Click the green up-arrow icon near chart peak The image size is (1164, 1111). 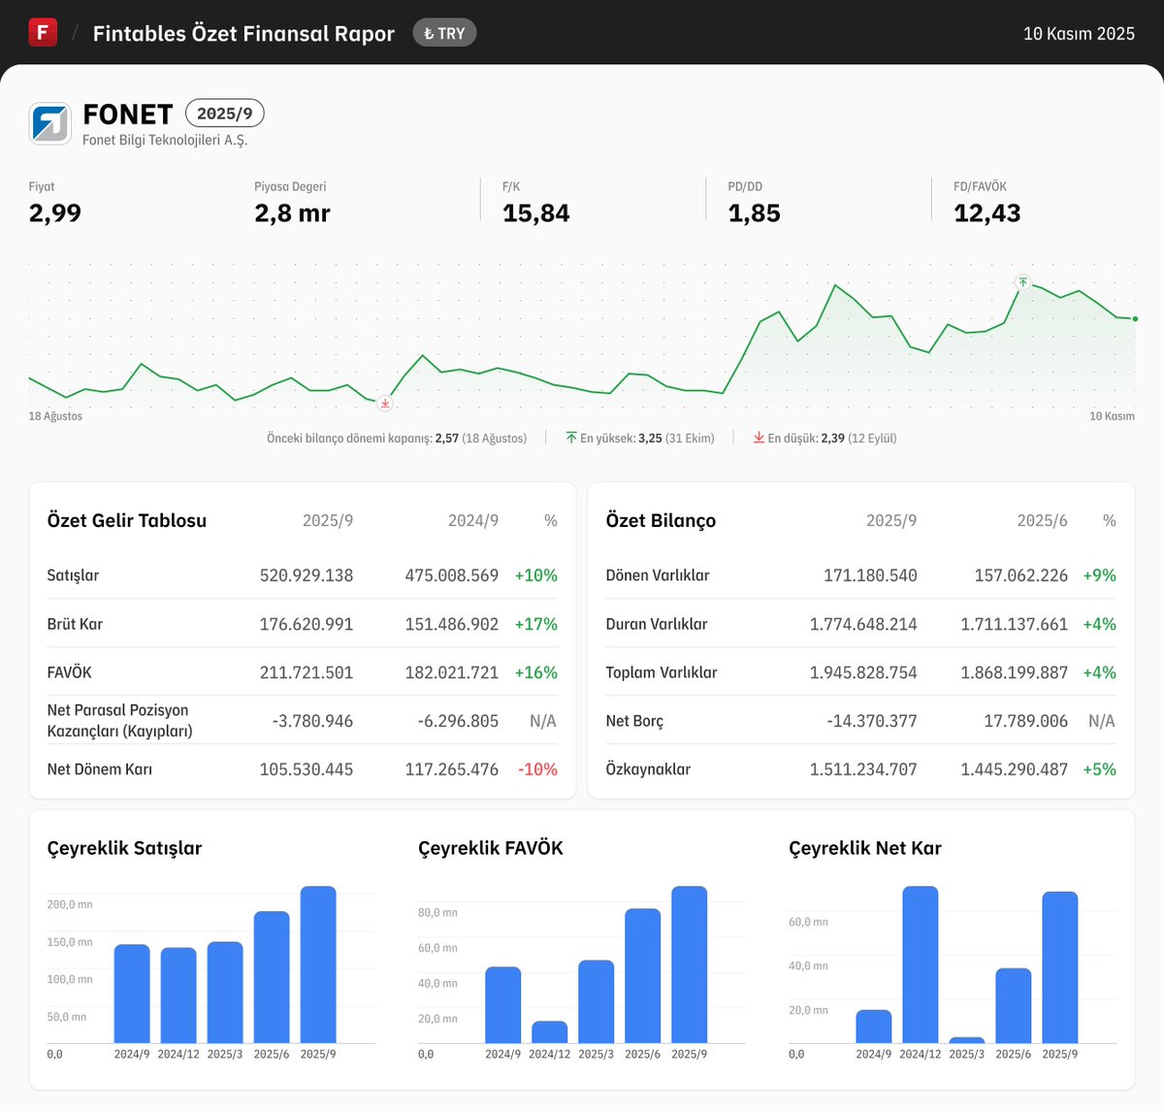click(1023, 282)
